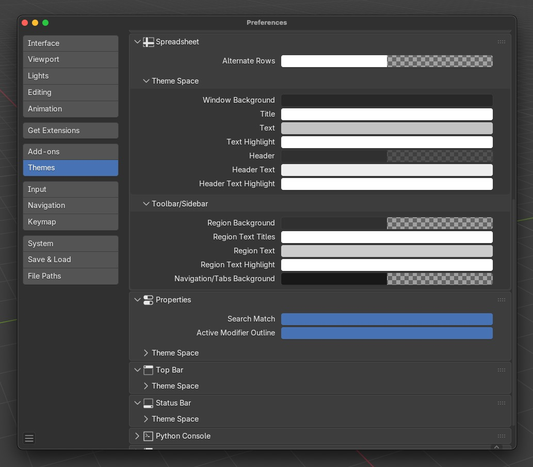This screenshot has height=467, width=533.
Task: Click the Top Bar panel grip dots
Action: pos(502,370)
